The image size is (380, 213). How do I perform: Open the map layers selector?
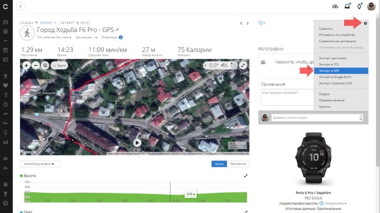point(45,66)
